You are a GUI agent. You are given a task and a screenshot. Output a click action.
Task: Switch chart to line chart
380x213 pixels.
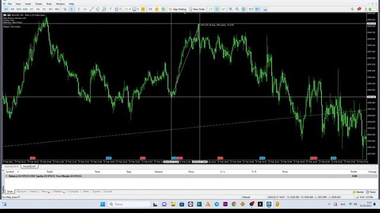223,9
